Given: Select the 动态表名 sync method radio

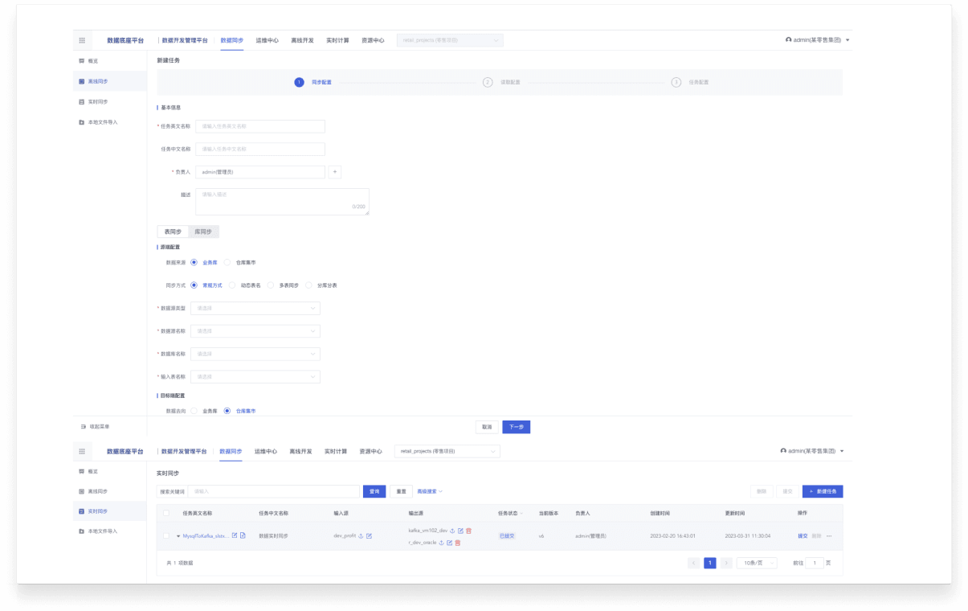Looking at the screenshot, I should click(232, 285).
